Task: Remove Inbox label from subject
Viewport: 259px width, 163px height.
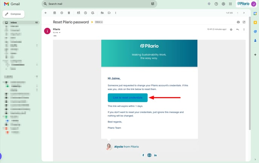Action: click(102, 22)
